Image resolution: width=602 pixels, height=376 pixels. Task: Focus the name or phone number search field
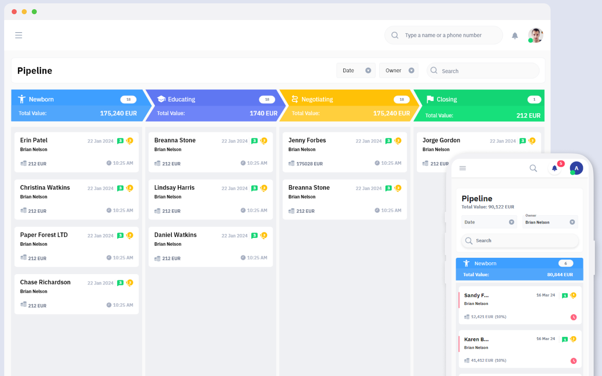click(x=443, y=35)
